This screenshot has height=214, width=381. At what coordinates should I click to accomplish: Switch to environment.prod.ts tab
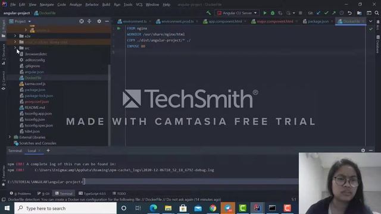[x=177, y=21]
